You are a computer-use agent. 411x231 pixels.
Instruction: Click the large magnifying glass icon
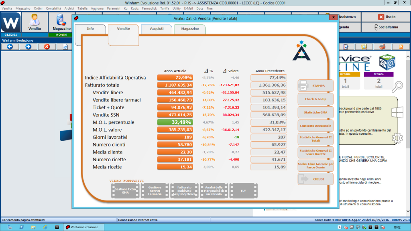click(x=397, y=87)
